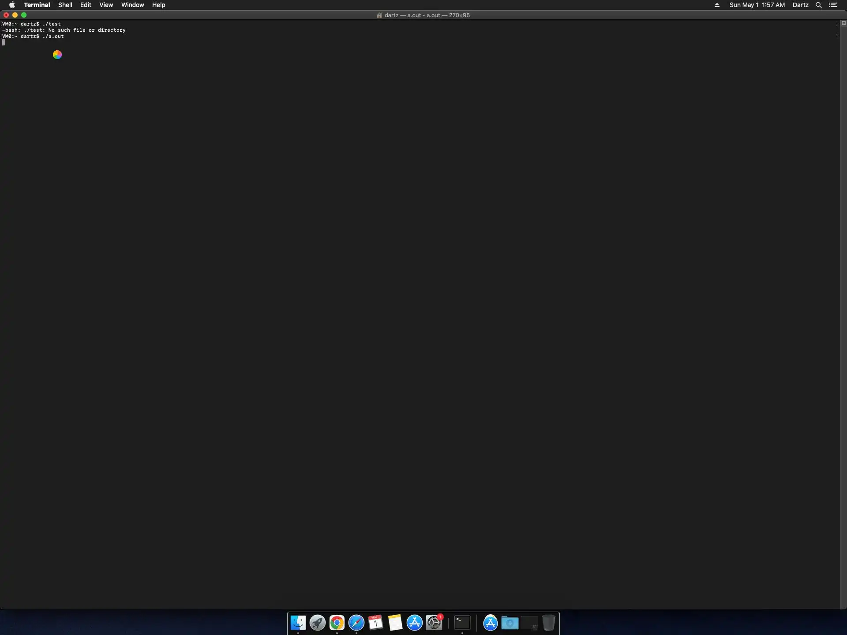The width and height of the screenshot is (847, 635).
Task: Open the View menu
Action: 106,5
